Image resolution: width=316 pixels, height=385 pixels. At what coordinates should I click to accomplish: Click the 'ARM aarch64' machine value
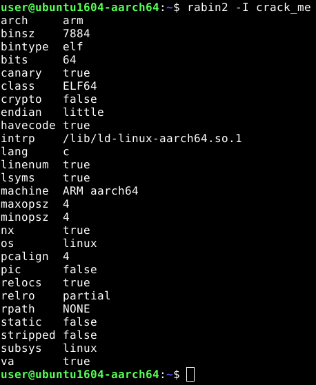pyautogui.click(x=101, y=191)
